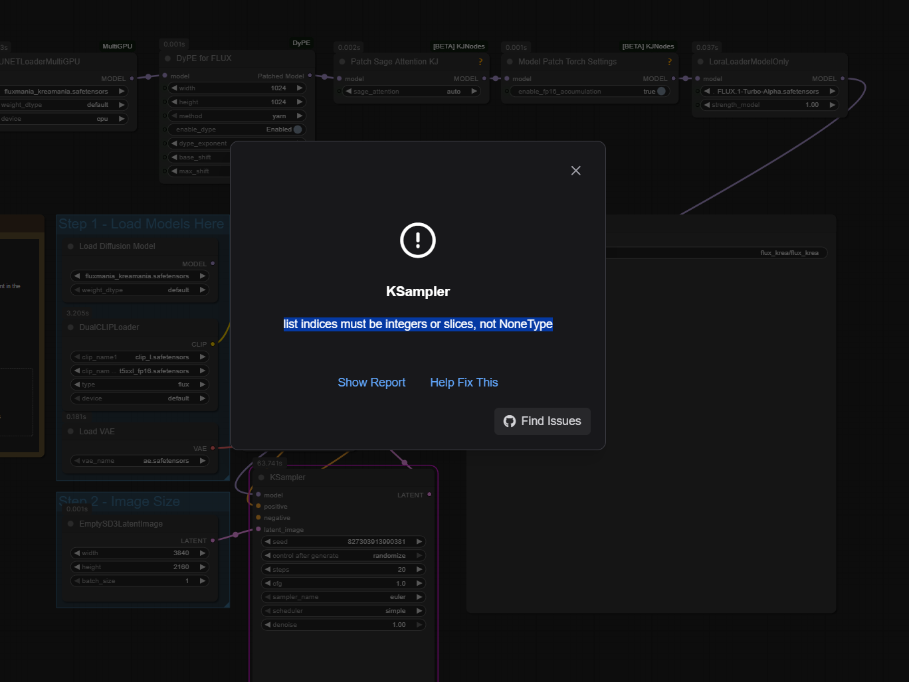Open control after generate dropdown
Image resolution: width=909 pixels, height=682 pixels.
(x=344, y=556)
